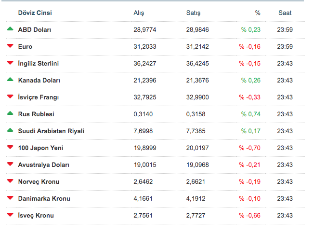Click the green arrow by Suudi Arabistan Riyali

coord(10,130)
